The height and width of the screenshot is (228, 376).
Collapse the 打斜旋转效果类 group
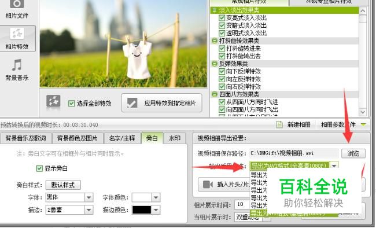(x=215, y=41)
